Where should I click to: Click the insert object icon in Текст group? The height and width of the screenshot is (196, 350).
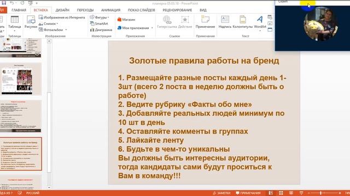(x=270, y=29)
